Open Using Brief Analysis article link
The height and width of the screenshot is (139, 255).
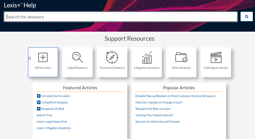(x=55, y=102)
